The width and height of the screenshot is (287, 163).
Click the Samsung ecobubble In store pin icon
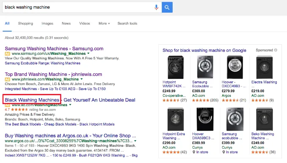click(224, 152)
